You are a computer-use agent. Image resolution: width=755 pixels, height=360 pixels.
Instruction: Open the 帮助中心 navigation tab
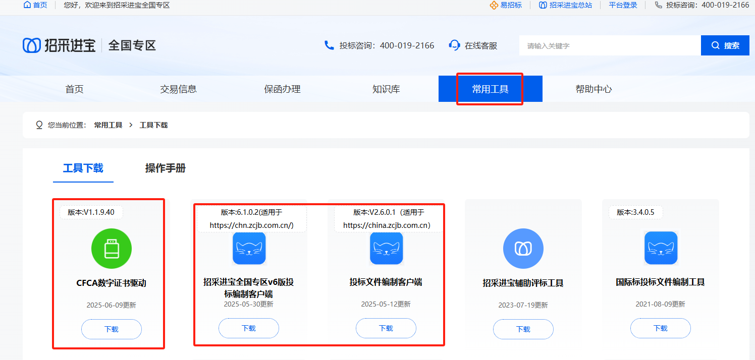click(594, 89)
